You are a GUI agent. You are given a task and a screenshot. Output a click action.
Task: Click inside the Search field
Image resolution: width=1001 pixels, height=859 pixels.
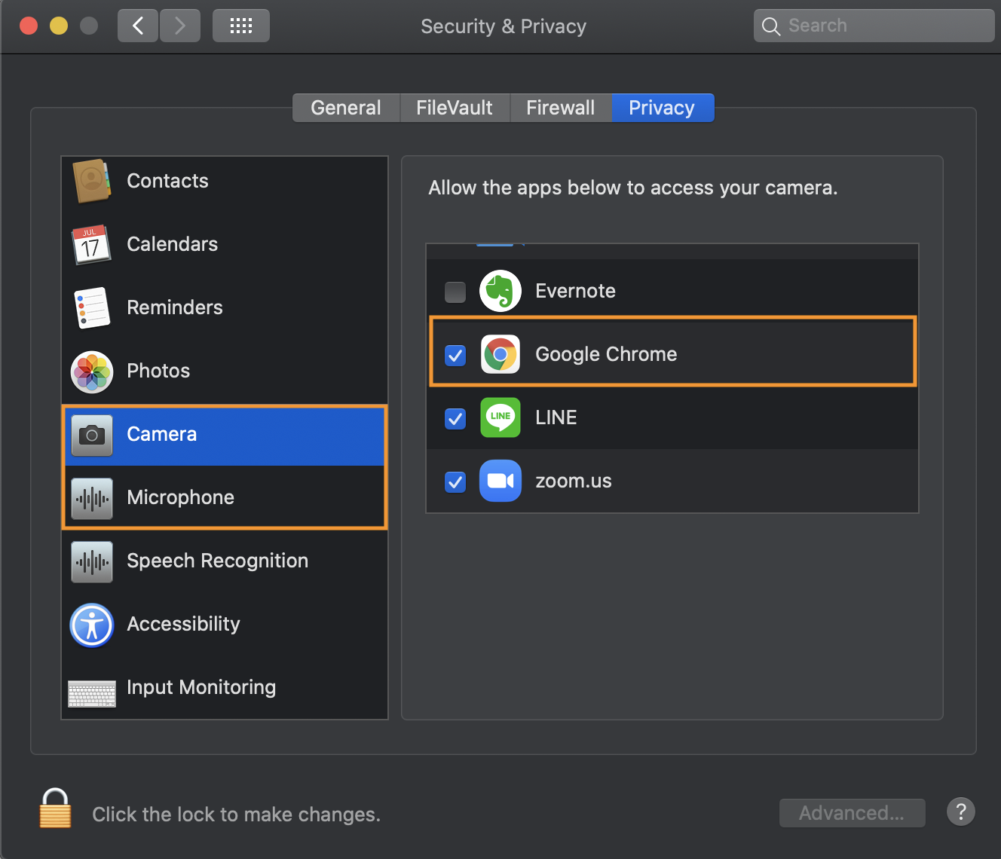[874, 26]
